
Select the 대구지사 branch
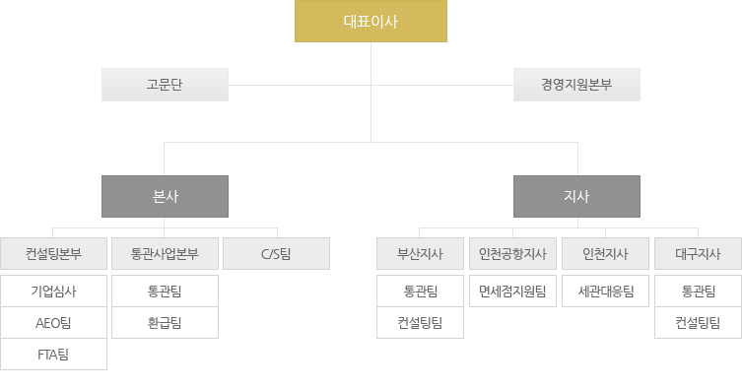(698, 254)
